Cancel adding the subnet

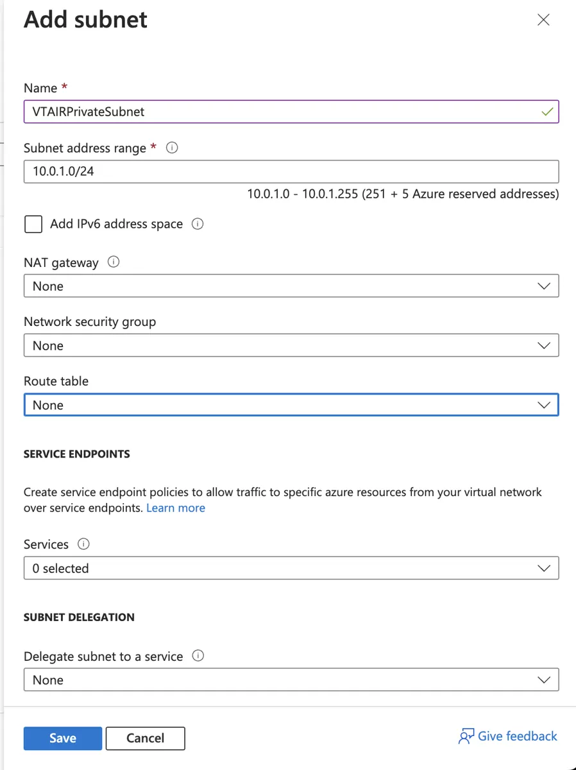145,738
